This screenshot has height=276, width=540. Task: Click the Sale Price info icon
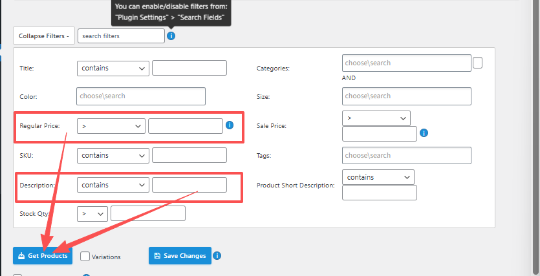[x=424, y=133]
